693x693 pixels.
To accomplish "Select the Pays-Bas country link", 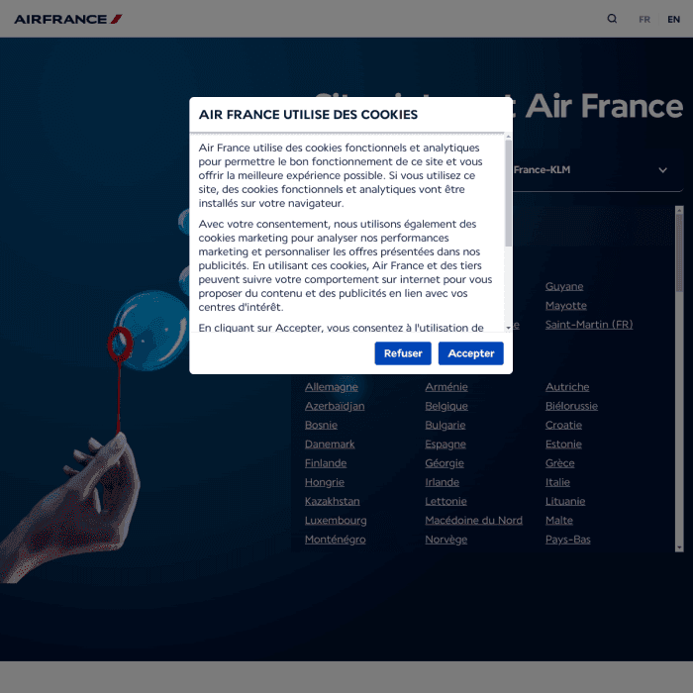I will click(567, 539).
